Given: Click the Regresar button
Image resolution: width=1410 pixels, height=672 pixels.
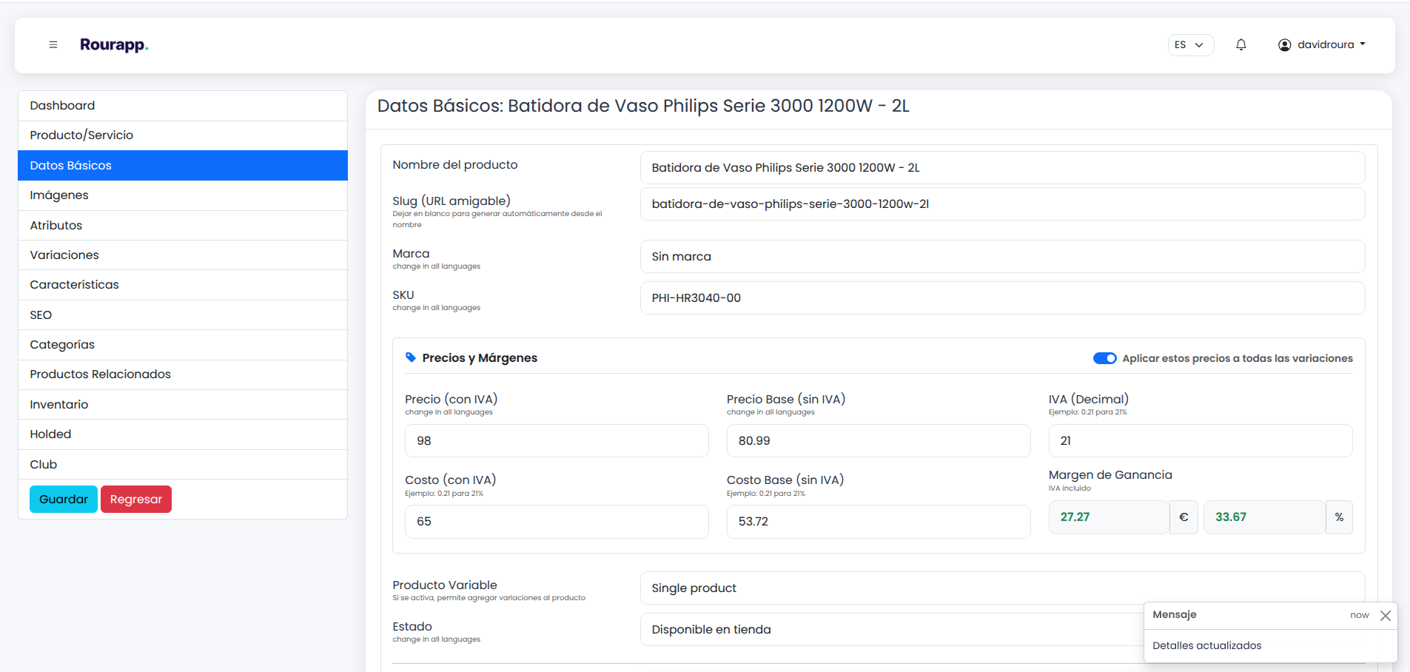Looking at the screenshot, I should 136,500.
